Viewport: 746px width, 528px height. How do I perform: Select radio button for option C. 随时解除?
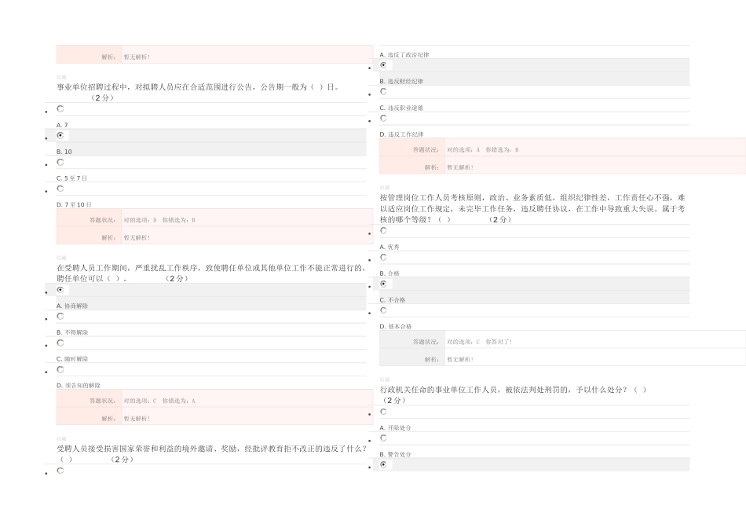click(x=60, y=343)
